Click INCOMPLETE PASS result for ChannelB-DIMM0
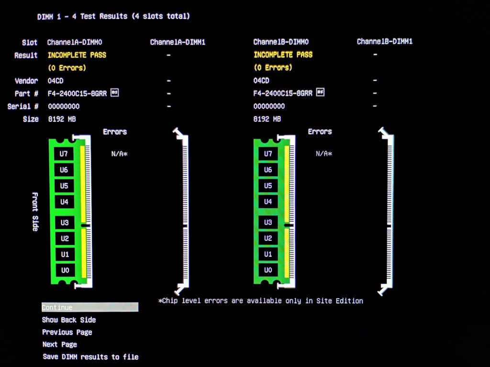The height and width of the screenshot is (367, 490). coord(283,55)
